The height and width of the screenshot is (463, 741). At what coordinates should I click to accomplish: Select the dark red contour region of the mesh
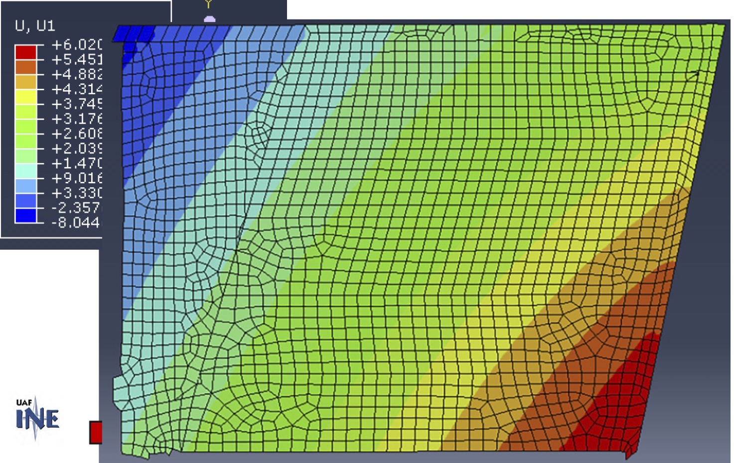click(x=618, y=399)
